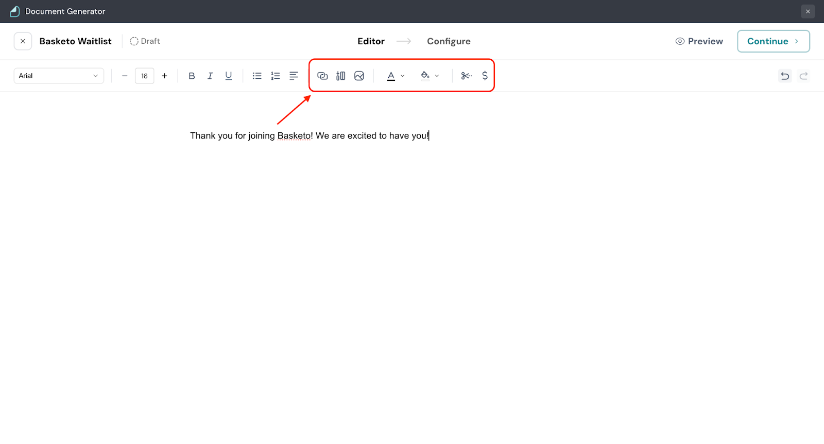The height and width of the screenshot is (444, 824).
Task: Insert an image from the toolbar
Action: 359,76
